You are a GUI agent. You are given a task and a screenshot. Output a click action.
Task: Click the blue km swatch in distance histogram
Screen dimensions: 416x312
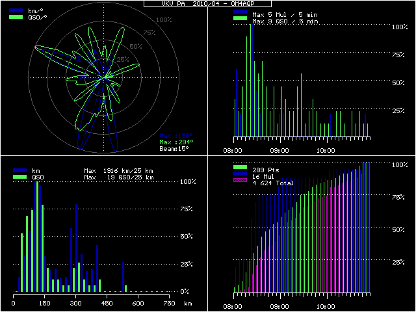19,170
